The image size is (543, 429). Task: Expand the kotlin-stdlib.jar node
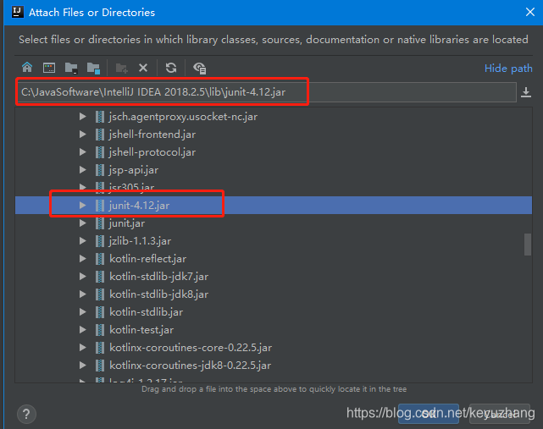click(82, 312)
